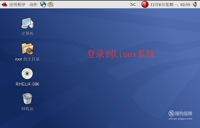Click the root 的主目录 label text

point(27,59)
